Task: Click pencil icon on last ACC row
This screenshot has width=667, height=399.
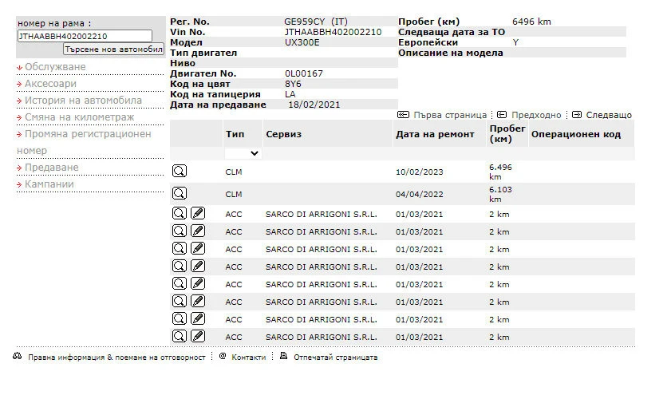Action: pyautogui.click(x=198, y=336)
